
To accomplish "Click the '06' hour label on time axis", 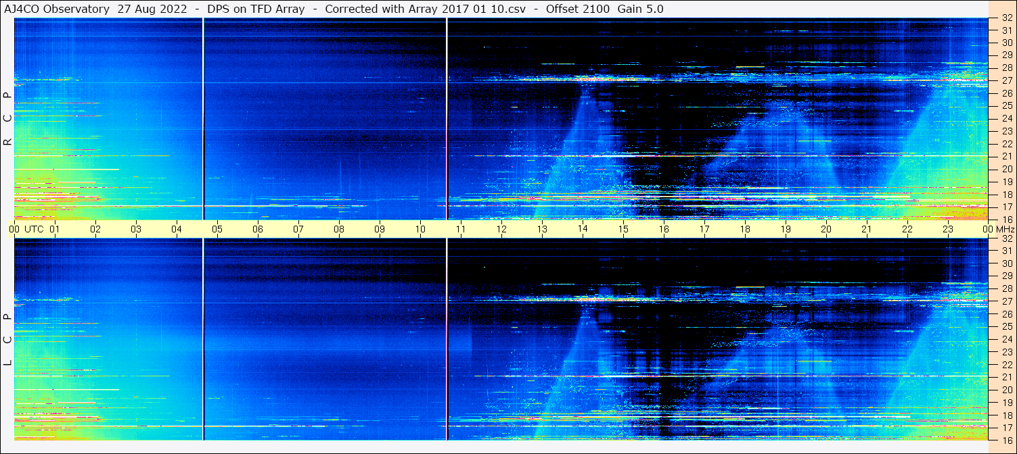I will [258, 229].
